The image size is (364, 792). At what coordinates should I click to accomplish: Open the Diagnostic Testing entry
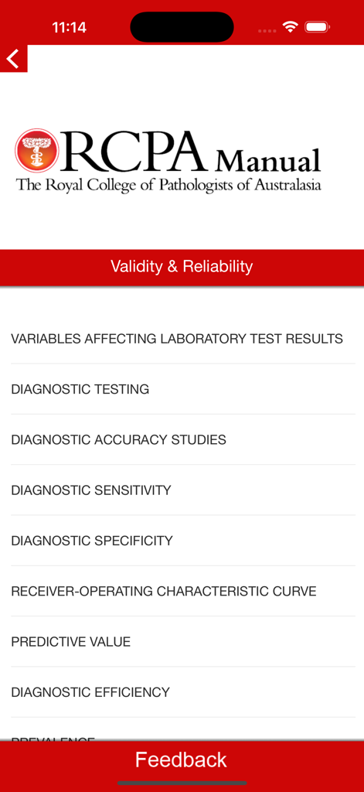click(x=182, y=389)
